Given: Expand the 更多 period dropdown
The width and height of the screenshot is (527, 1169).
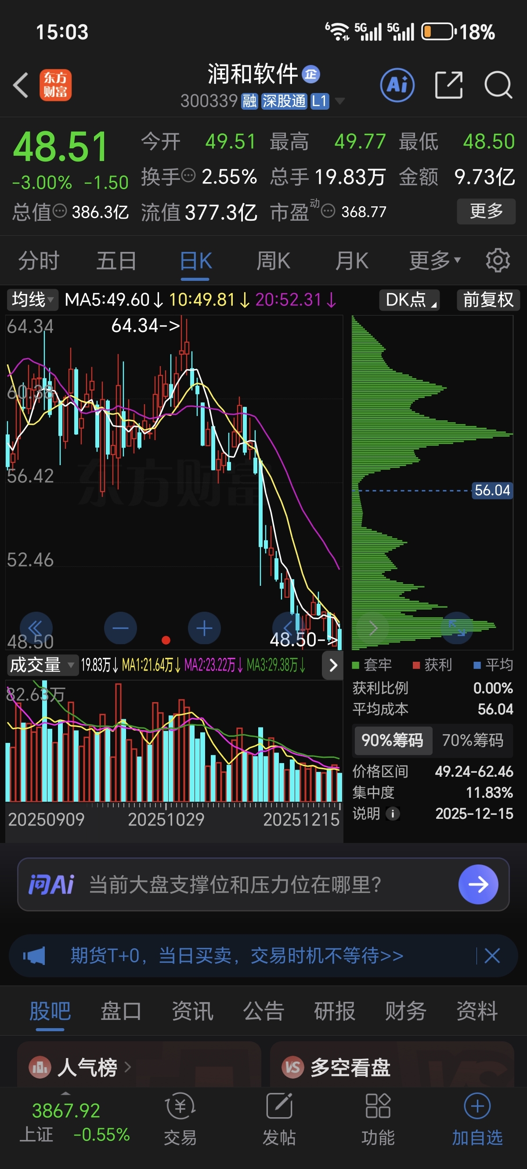Looking at the screenshot, I should (435, 261).
